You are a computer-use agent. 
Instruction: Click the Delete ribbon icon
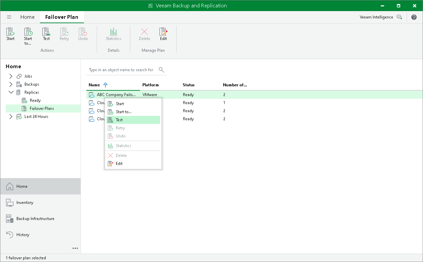pyautogui.click(x=144, y=34)
